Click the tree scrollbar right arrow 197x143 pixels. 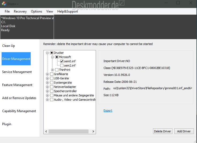93,132
